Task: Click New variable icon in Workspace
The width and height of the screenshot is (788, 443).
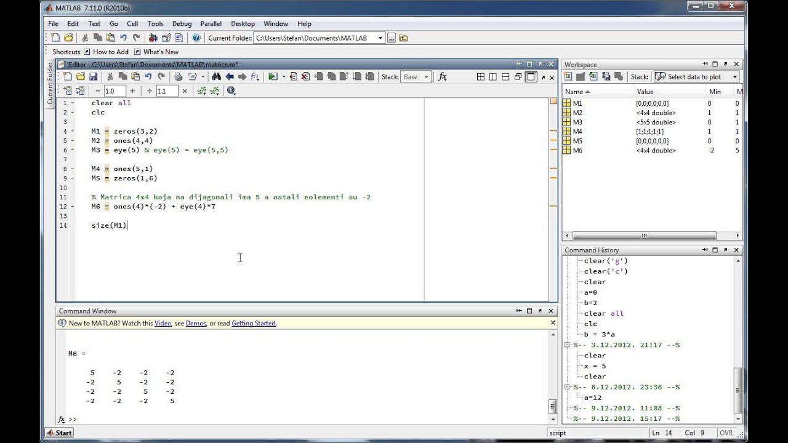Action: pos(568,77)
